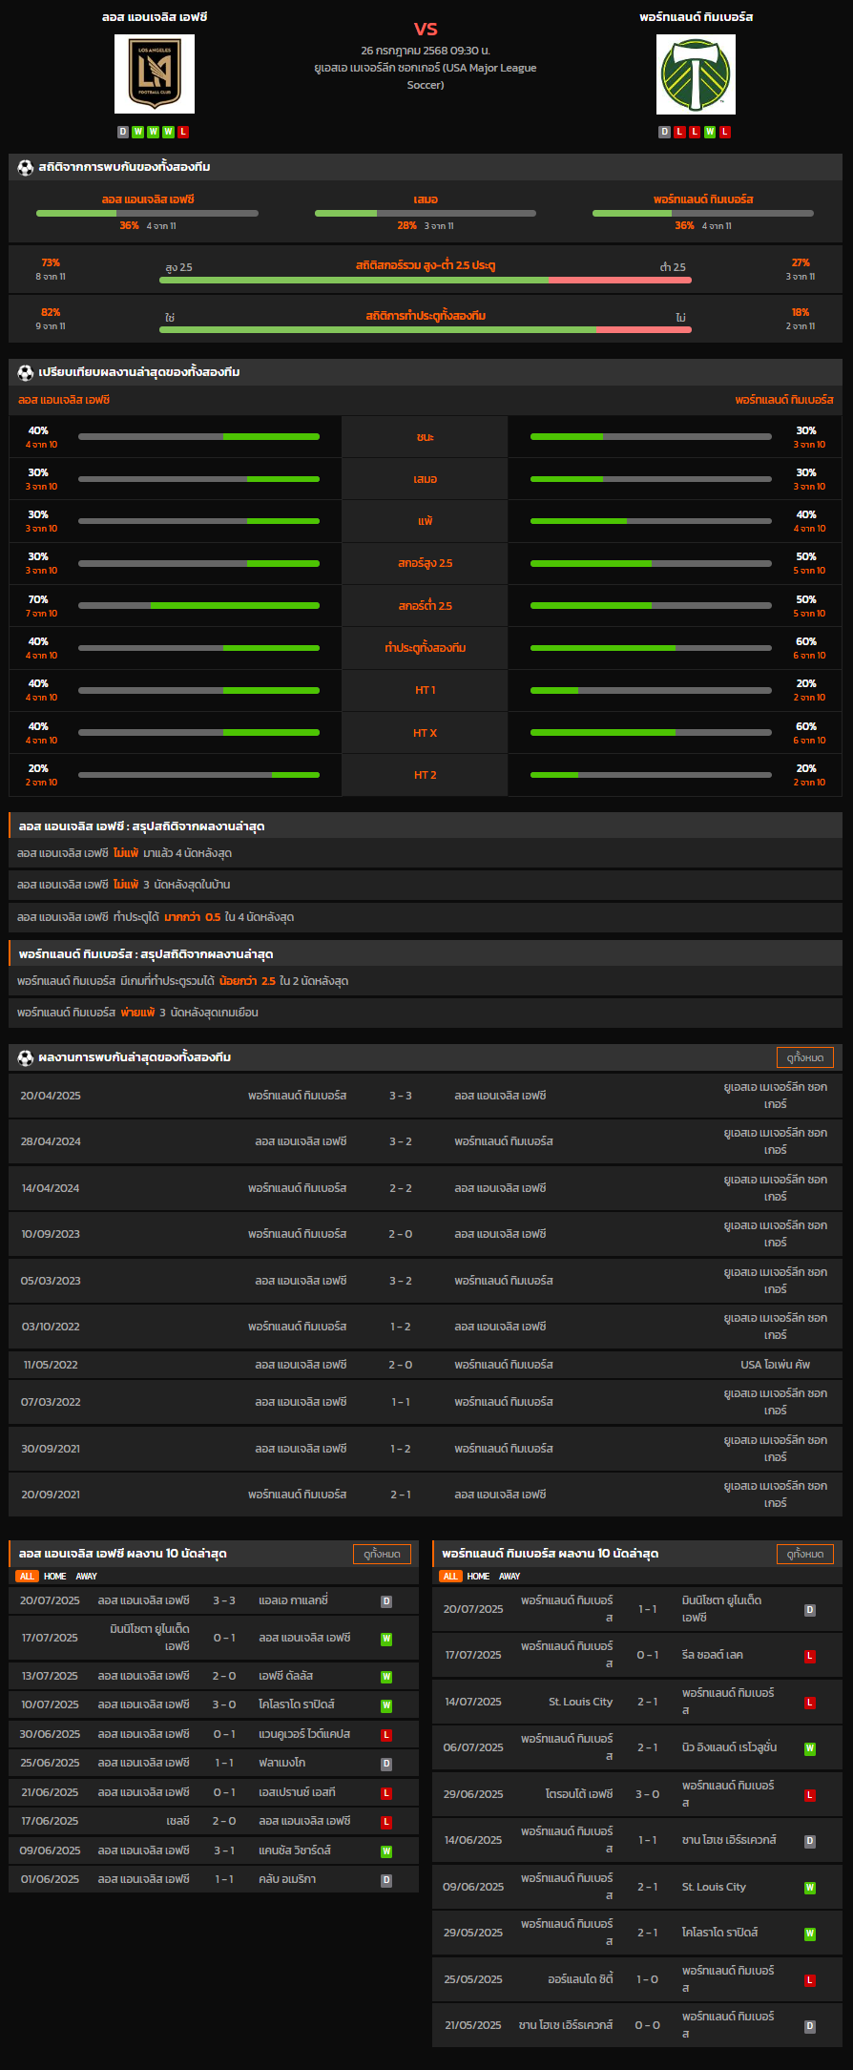Click the 20/09/2021 head-to-head row date

[x=51, y=1495]
